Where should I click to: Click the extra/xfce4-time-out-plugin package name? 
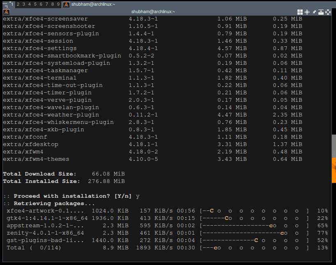[x=53, y=85]
